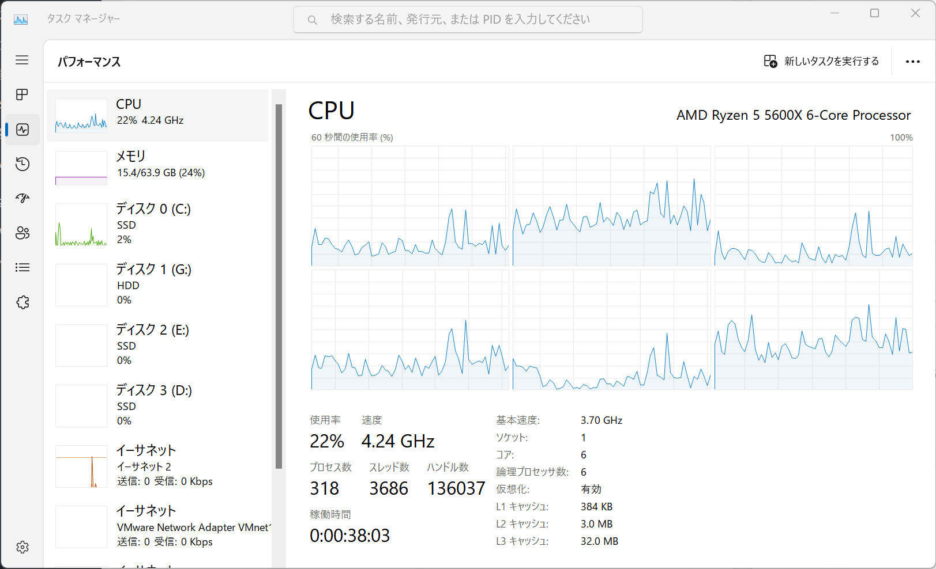The image size is (936, 569).
Task: Minimize the Task Manager window
Action: click(834, 13)
